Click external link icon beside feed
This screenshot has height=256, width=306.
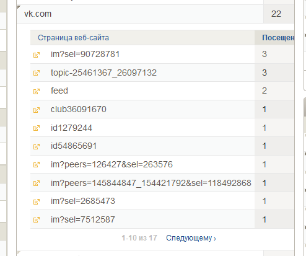(x=37, y=91)
